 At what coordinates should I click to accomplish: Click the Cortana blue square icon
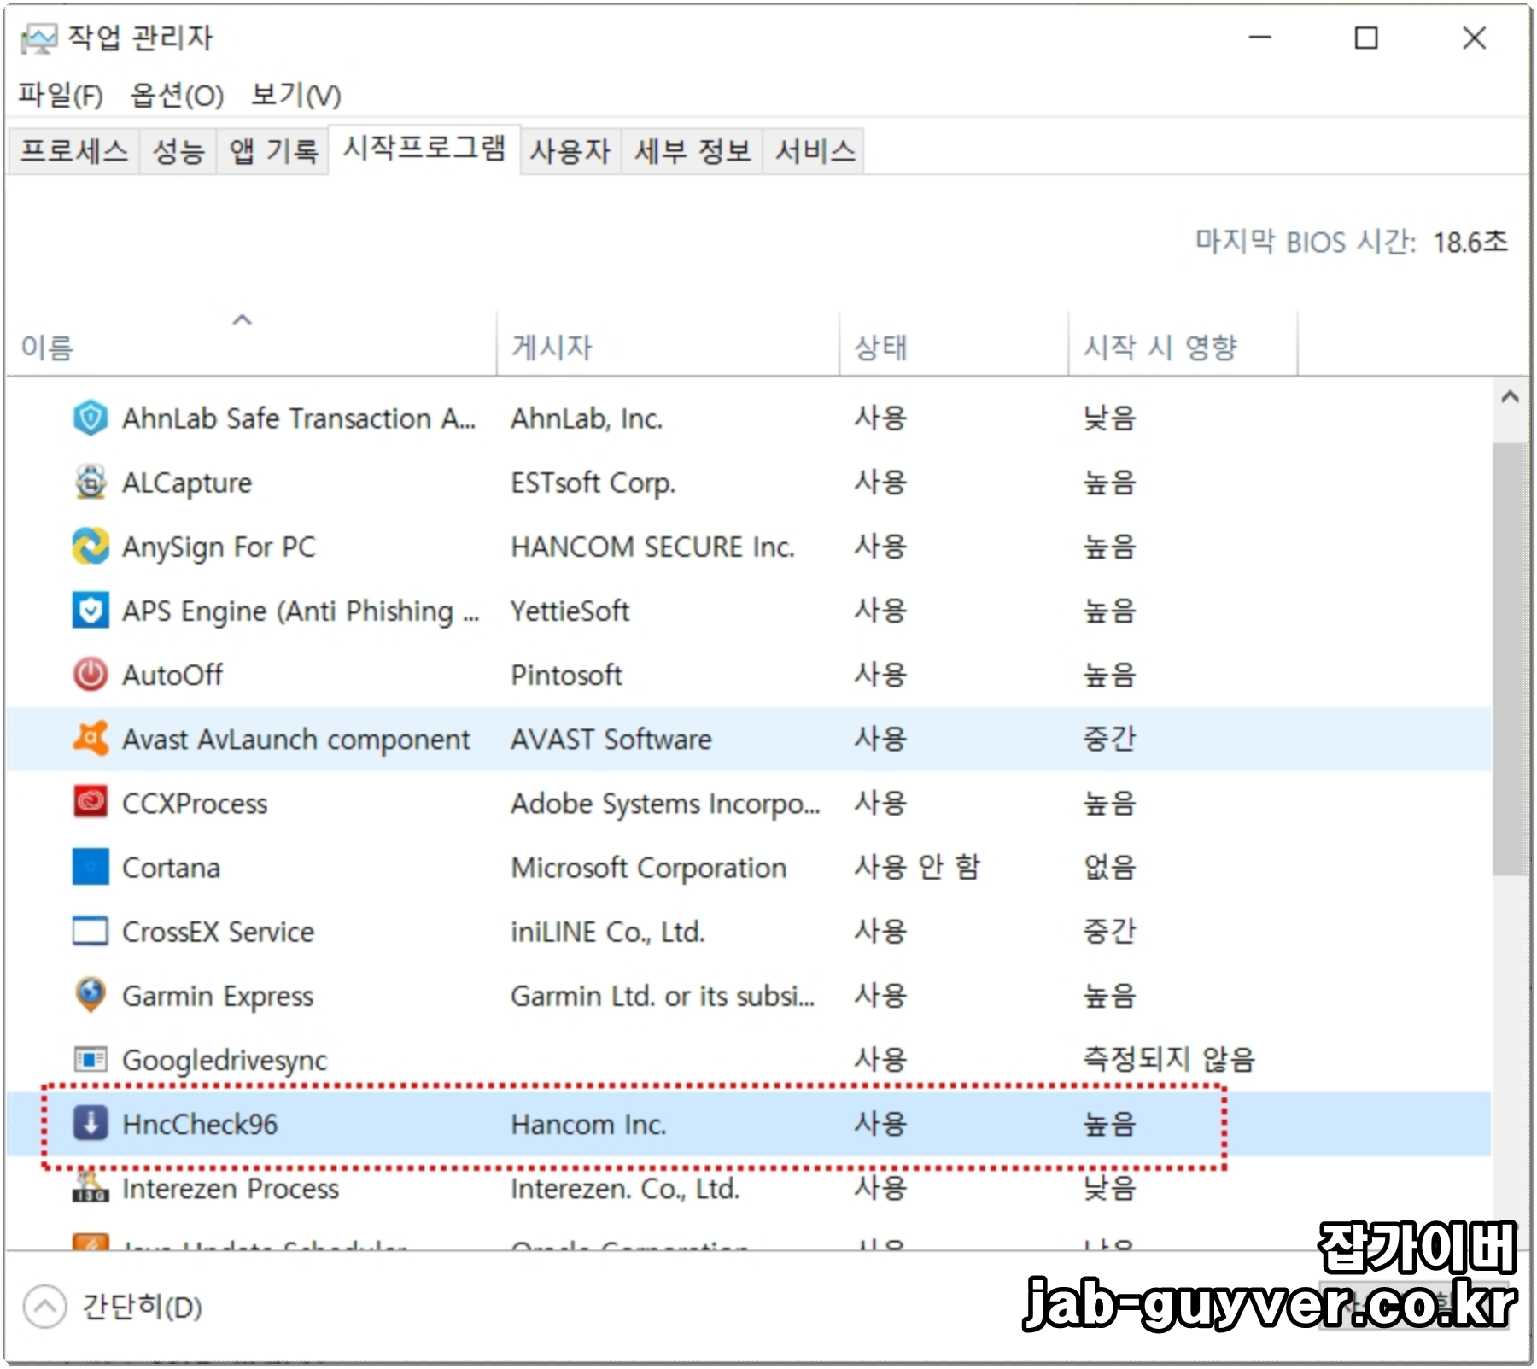click(x=91, y=867)
